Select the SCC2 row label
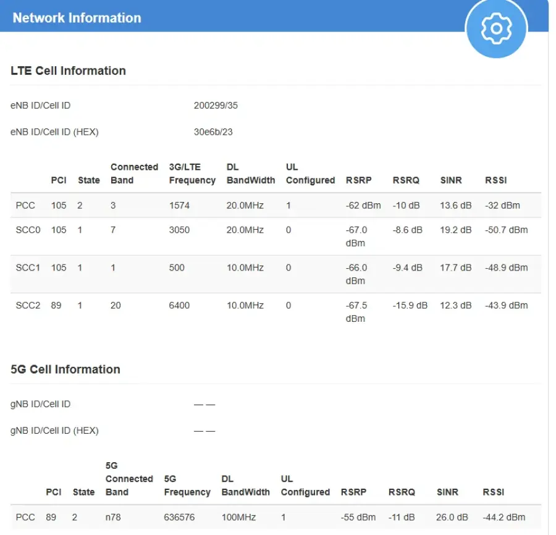The width and height of the screenshot is (556, 535). (x=28, y=305)
